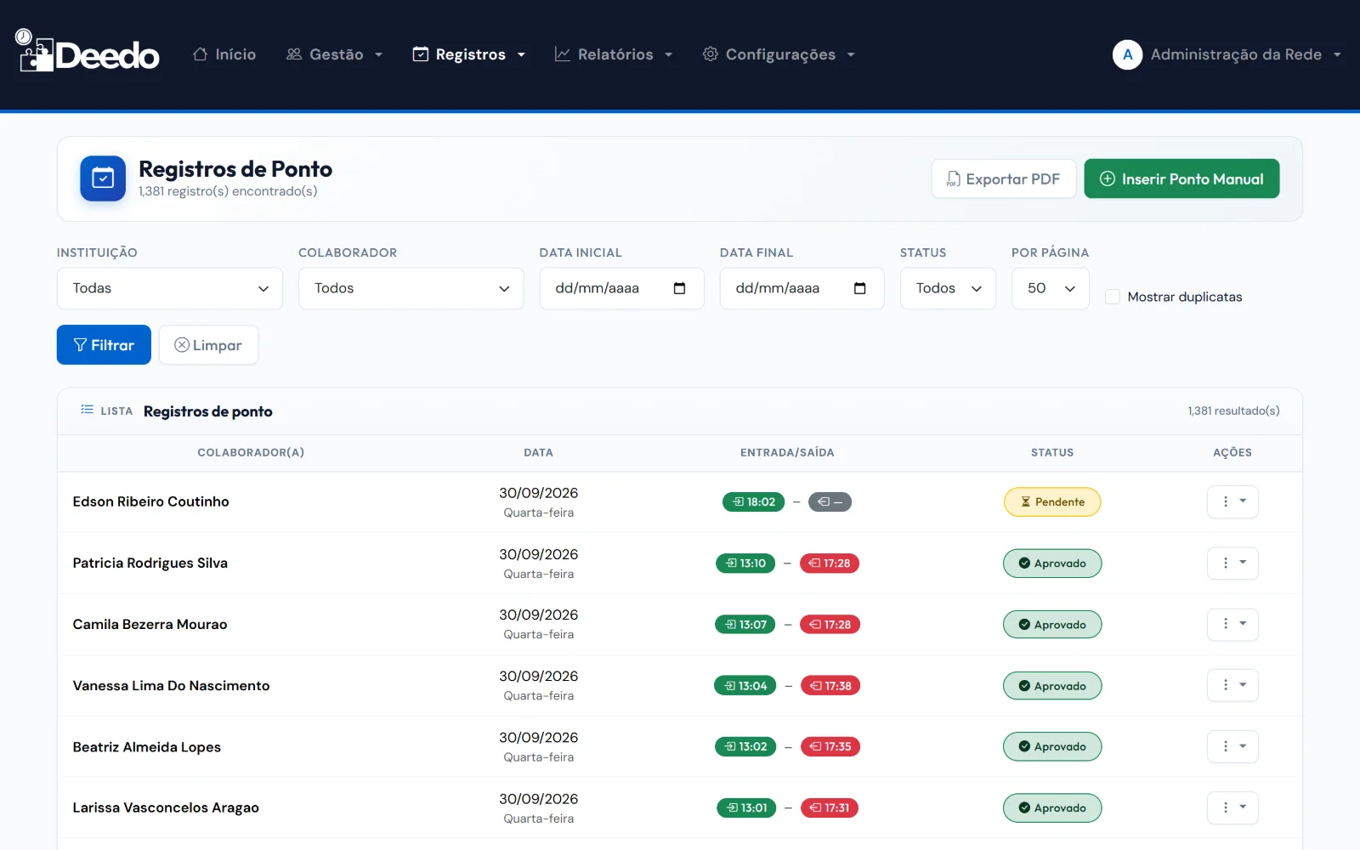Viewport: 1360px width, 850px height.
Task: Click the Data Inicial date field
Action: coord(621,288)
